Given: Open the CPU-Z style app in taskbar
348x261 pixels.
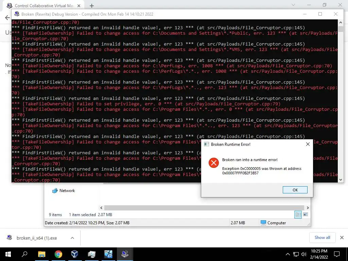Looking at the screenshot, I should [x=108, y=254].
